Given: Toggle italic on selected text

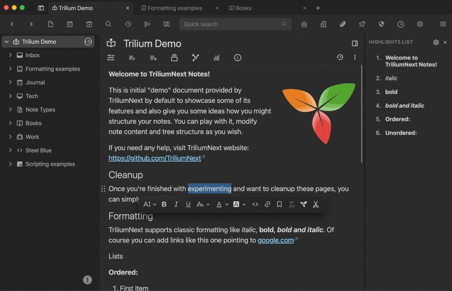Looking at the screenshot, I should tap(176, 204).
